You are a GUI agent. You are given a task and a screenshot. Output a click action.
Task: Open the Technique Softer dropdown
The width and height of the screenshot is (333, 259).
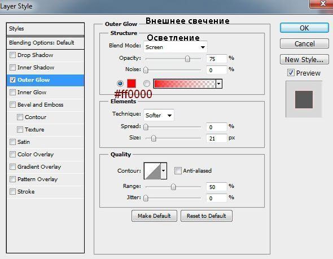pos(159,115)
